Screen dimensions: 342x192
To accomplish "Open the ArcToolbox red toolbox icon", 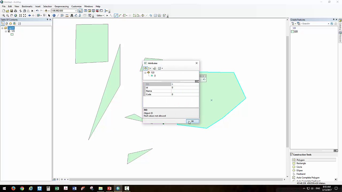I will [97, 11].
